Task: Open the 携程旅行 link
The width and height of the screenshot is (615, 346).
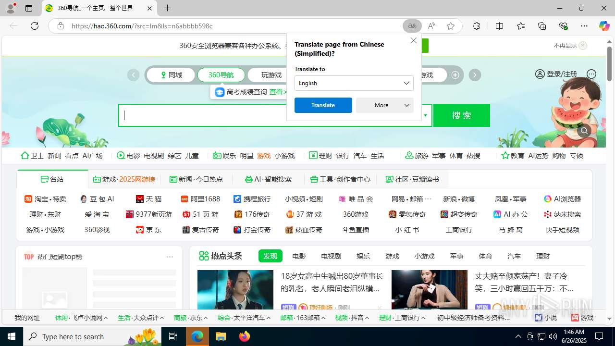Action: pyautogui.click(x=252, y=199)
